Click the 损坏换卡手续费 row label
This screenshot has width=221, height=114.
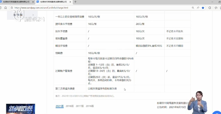click(64, 24)
